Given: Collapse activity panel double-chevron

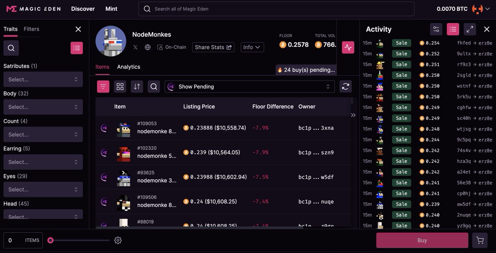Looking at the screenshot, I should pyautogui.click(x=353, y=115).
